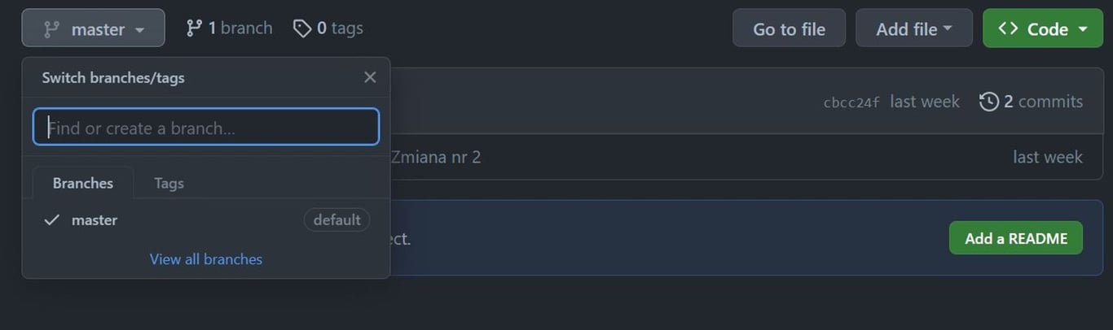The height and width of the screenshot is (330, 1113).
Task: Open the Go to file button
Action: coord(789,28)
